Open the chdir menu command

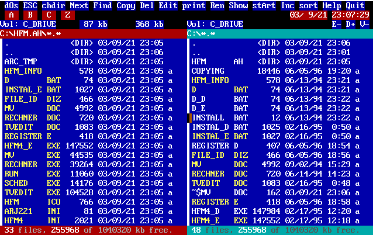pos(54,5)
